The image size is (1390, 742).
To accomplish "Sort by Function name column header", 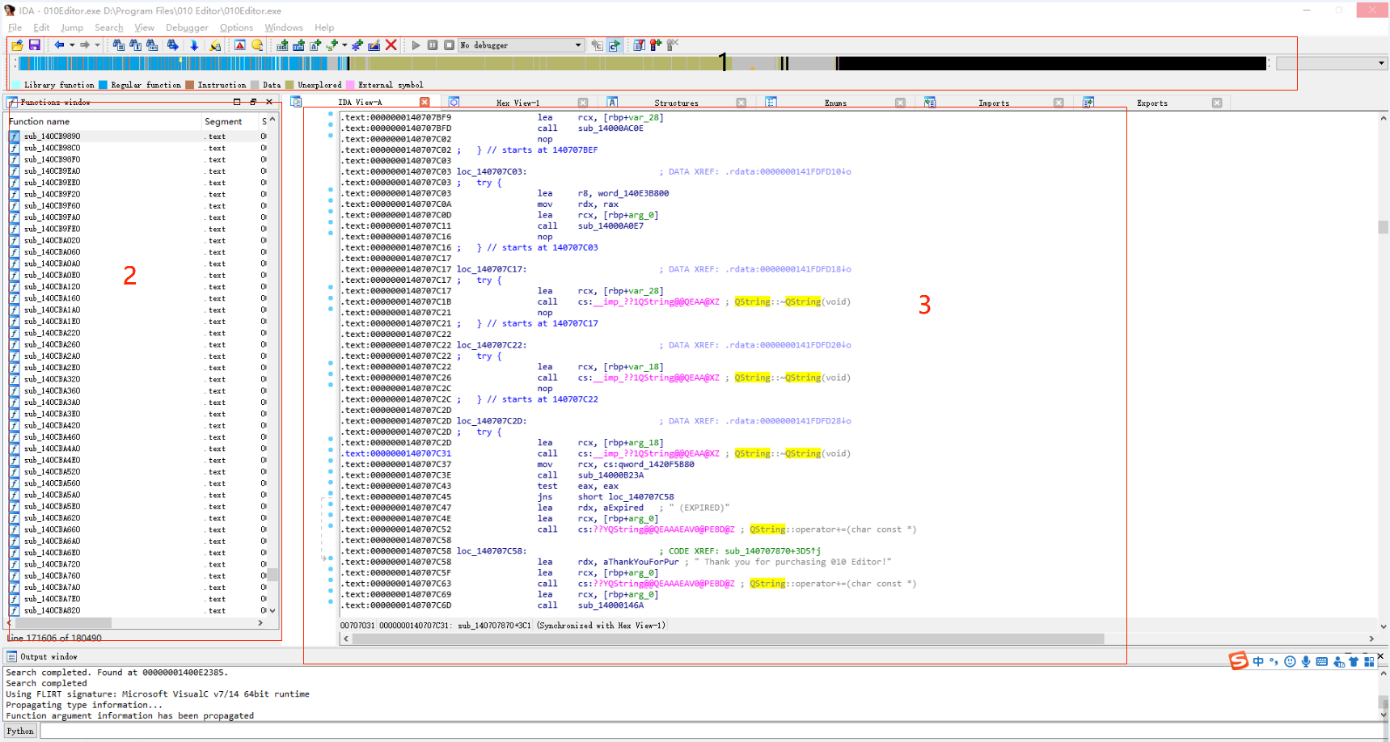I will [x=104, y=121].
